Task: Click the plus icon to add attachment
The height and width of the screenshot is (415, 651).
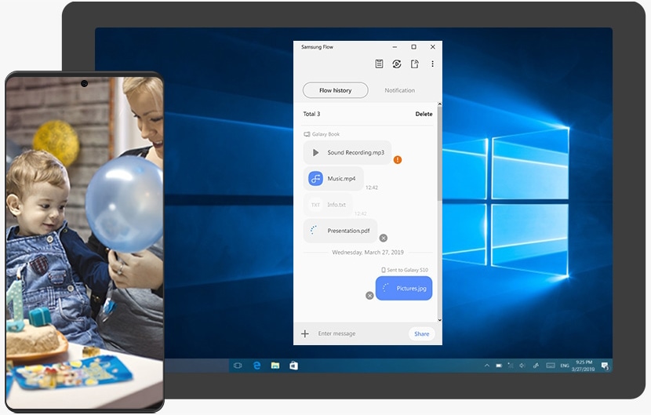Action: pos(305,334)
